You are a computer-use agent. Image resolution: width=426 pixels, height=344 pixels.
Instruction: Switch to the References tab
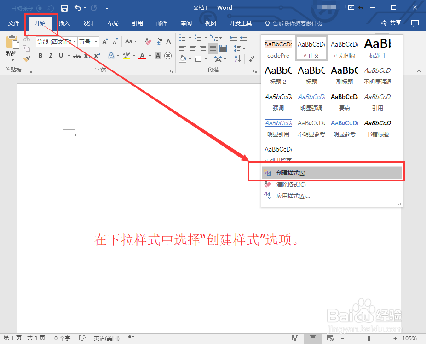click(x=138, y=23)
